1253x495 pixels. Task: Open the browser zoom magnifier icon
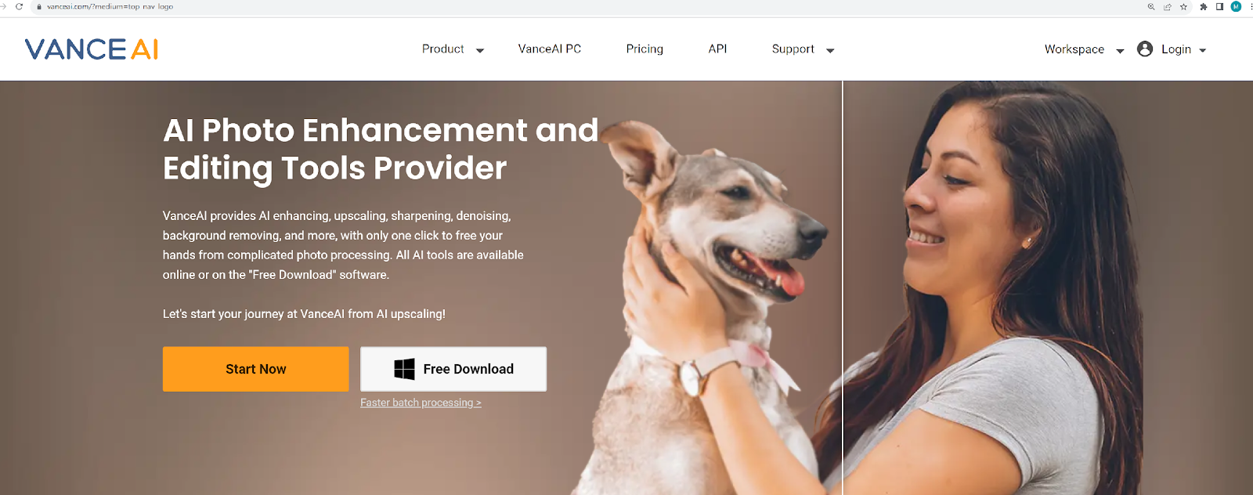(1151, 6)
